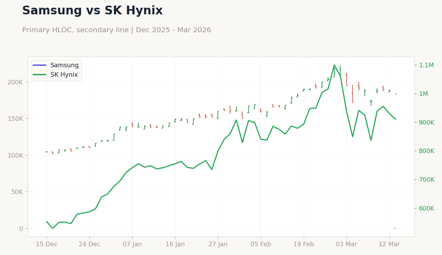The image size is (442, 255).
Task: Click the 12 Mar x-axis label
Action: (x=390, y=244)
